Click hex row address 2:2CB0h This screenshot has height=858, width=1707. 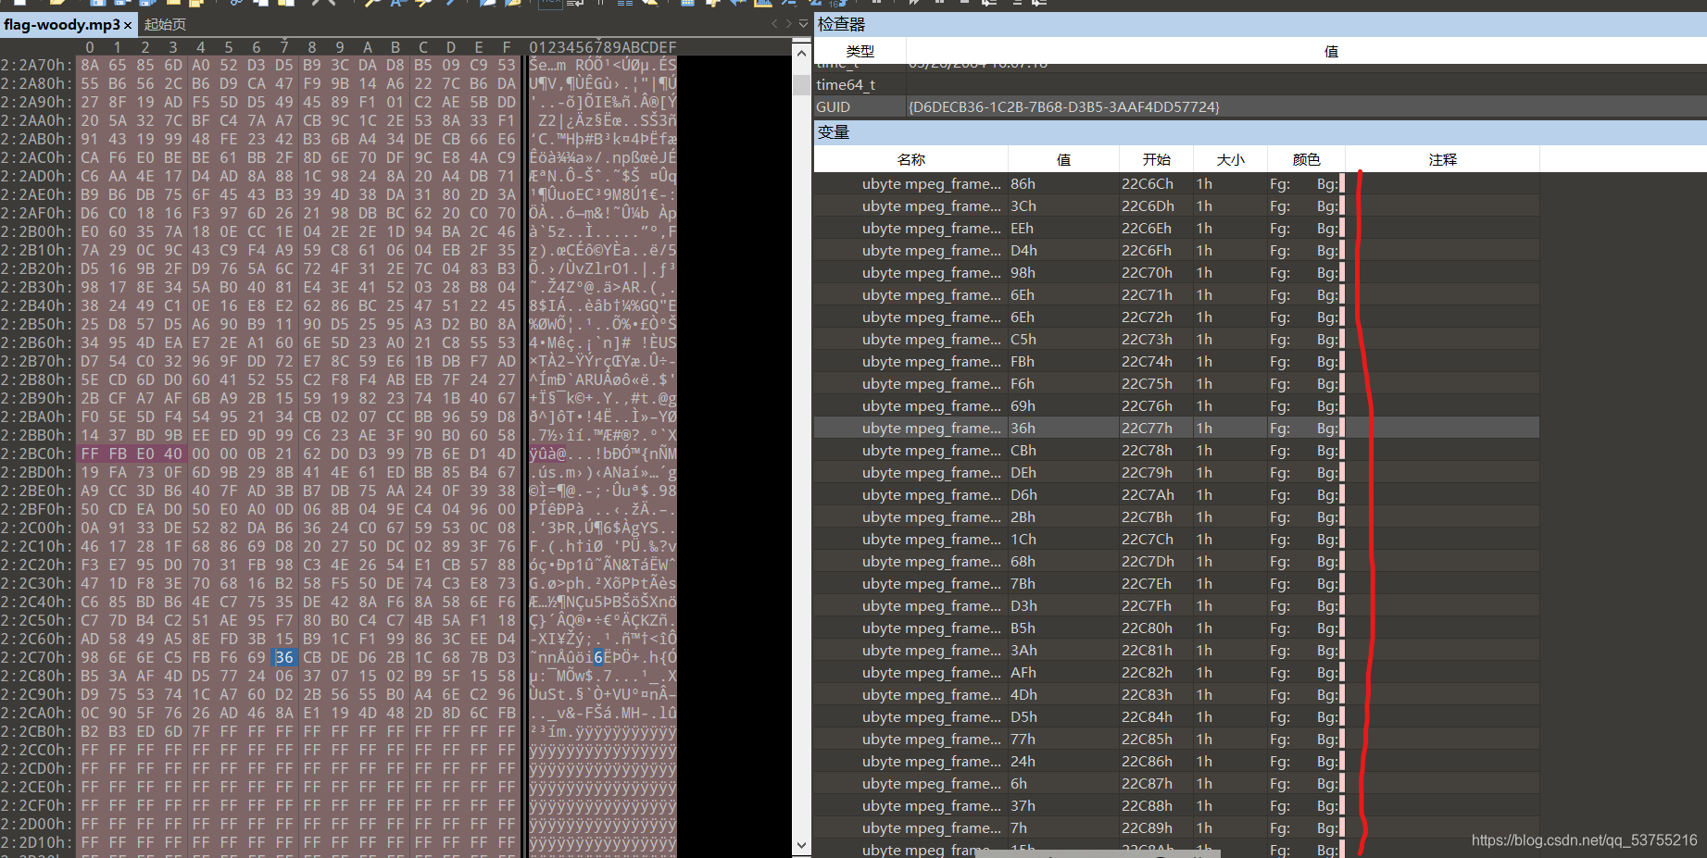[36, 731]
